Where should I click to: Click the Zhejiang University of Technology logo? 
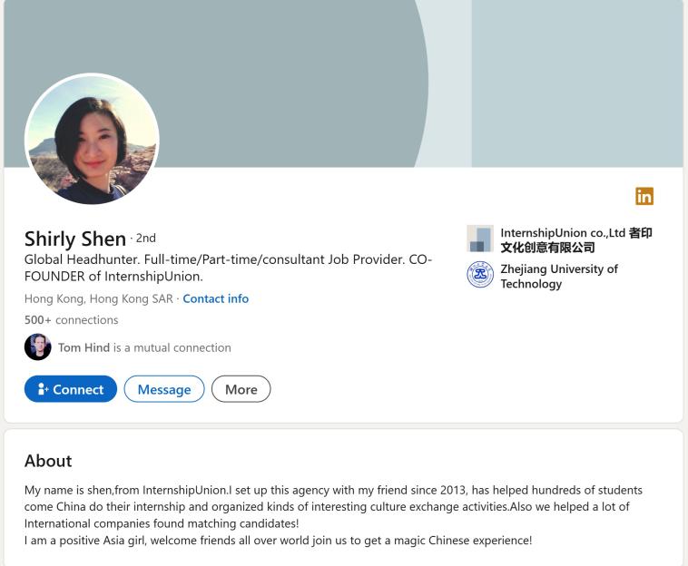click(480, 275)
